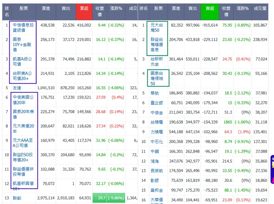Select 友達 change value (-4.06%)

coord(116,88)
